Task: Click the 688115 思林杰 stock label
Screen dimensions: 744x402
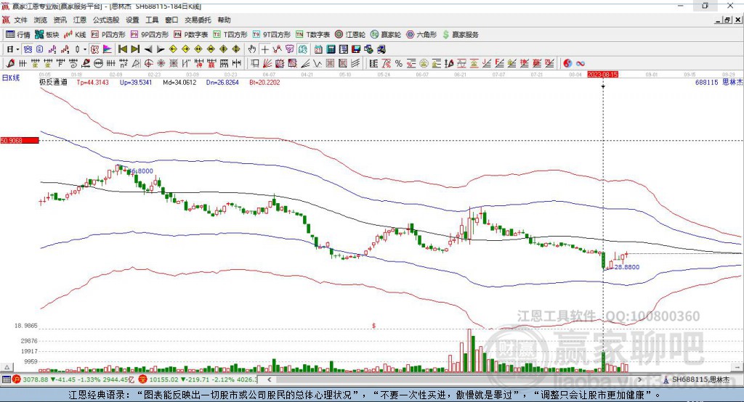Action: coord(719,83)
